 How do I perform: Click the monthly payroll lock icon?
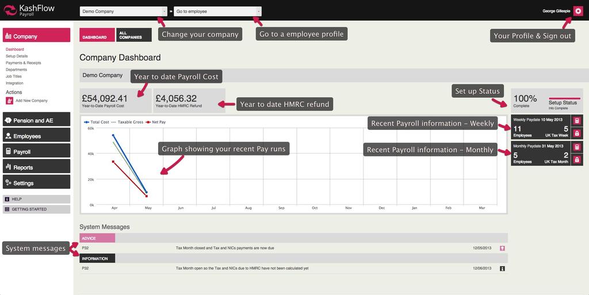point(577,159)
